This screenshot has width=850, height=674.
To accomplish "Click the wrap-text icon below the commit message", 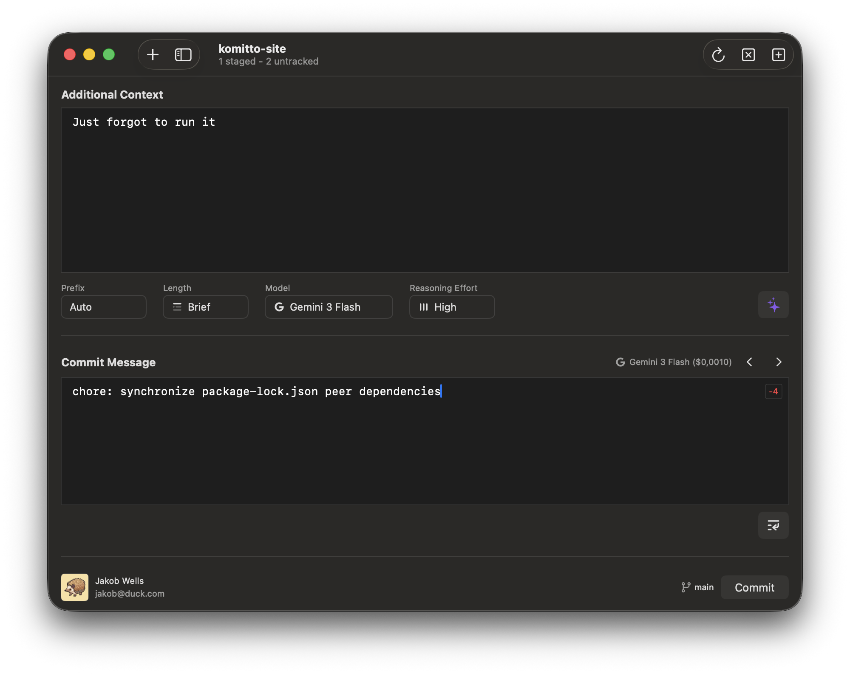I will (x=773, y=525).
